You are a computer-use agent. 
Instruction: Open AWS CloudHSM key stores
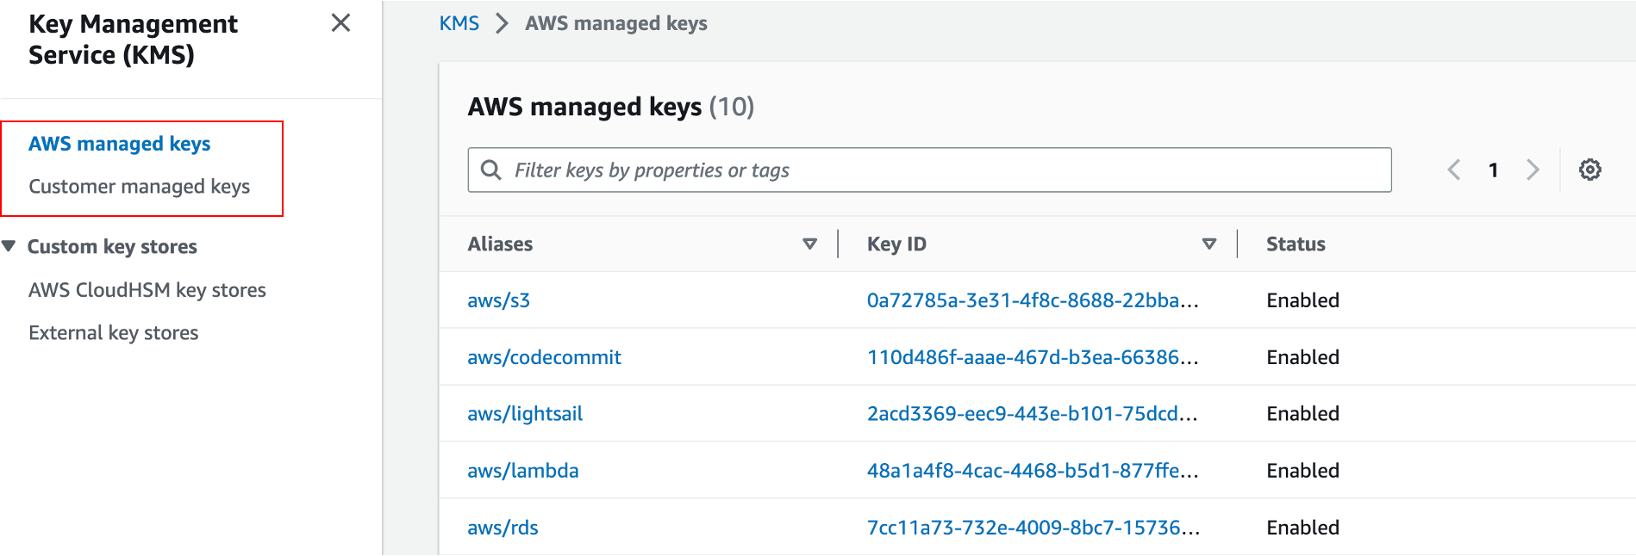click(x=147, y=290)
